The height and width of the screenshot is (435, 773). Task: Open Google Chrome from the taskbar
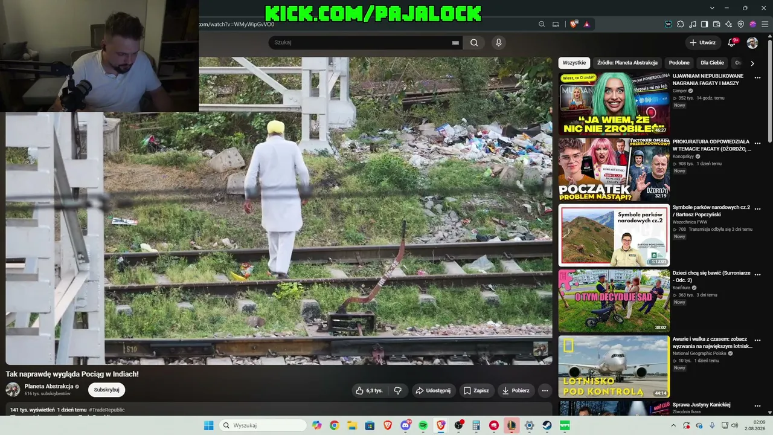(x=334, y=425)
